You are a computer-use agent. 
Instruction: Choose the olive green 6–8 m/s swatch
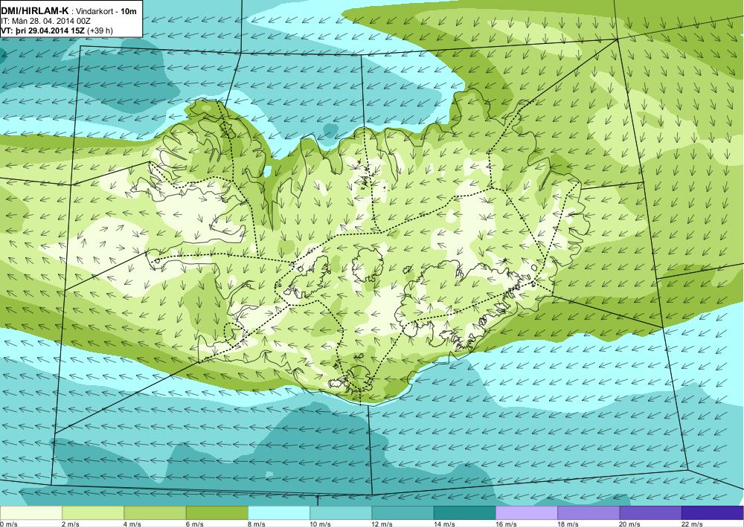pos(217,513)
